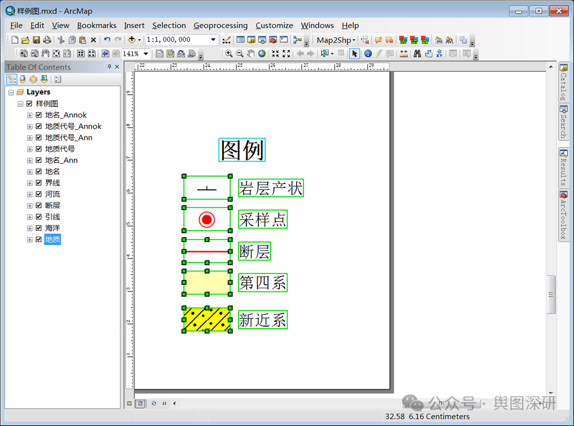This screenshot has width=574, height=426.
Task: Open the Windows menu
Action: (x=317, y=26)
